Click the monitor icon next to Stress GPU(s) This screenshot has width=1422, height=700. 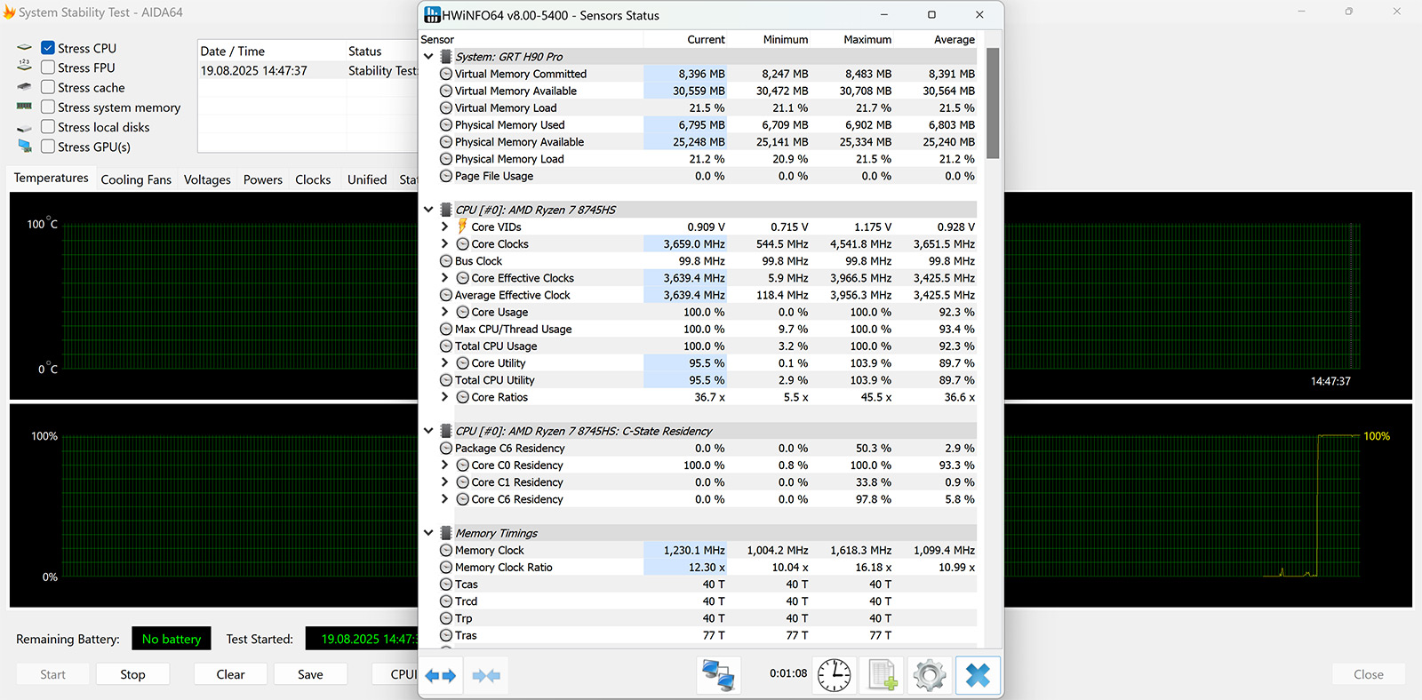24,147
